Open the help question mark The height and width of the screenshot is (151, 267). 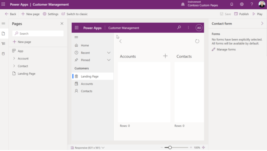point(252,4)
